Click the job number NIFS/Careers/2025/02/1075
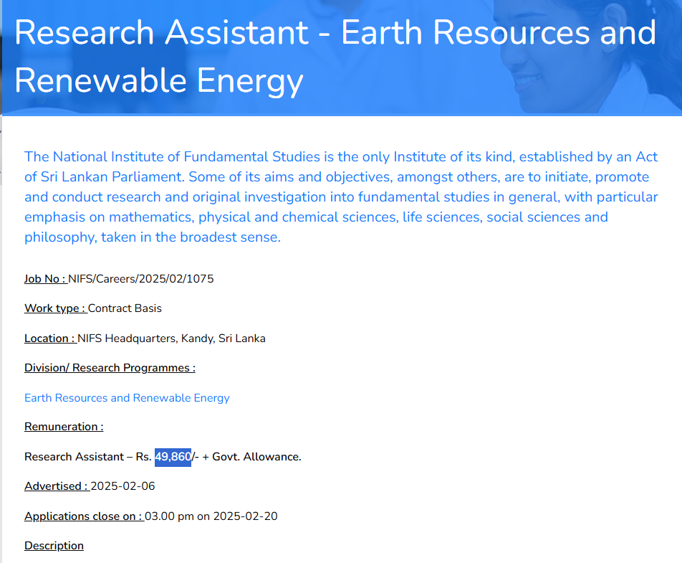Image resolution: width=682 pixels, height=563 pixels. click(141, 278)
